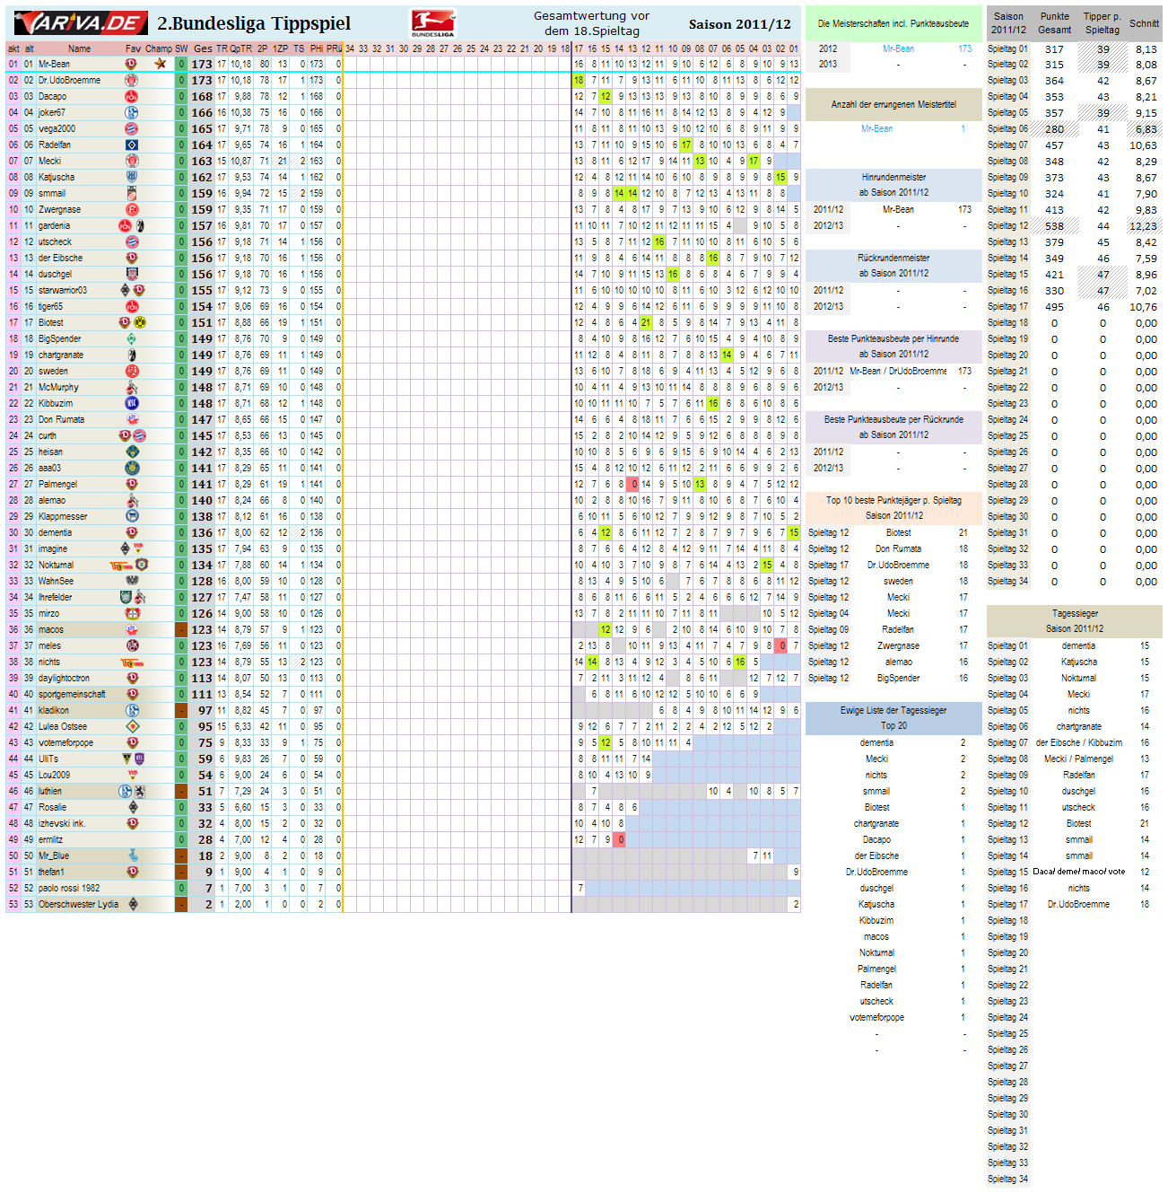Click 'votemeforpope' in the Ewige Liste
The image size is (1168, 1193).
pyautogui.click(x=876, y=1017)
